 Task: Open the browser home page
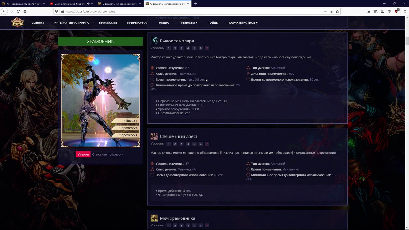click(x=25, y=11)
